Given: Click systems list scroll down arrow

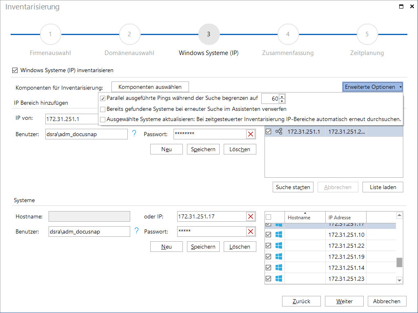Looking at the screenshot, I should [399, 280].
